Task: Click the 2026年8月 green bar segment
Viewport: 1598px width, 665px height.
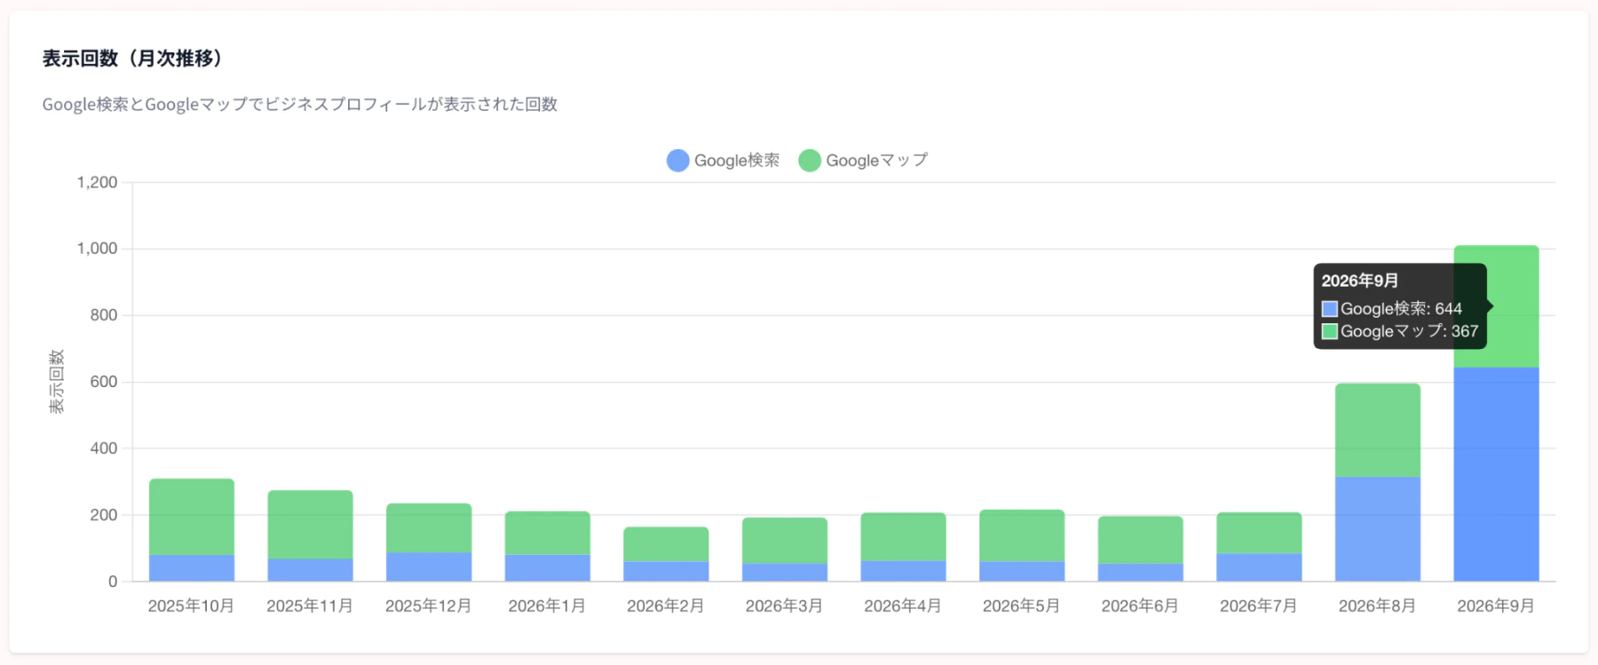Action: [x=1378, y=431]
